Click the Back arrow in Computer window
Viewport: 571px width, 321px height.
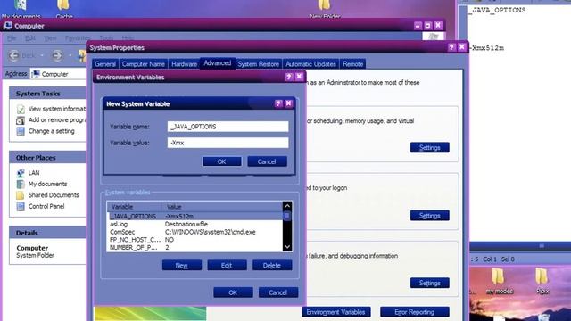coord(14,55)
